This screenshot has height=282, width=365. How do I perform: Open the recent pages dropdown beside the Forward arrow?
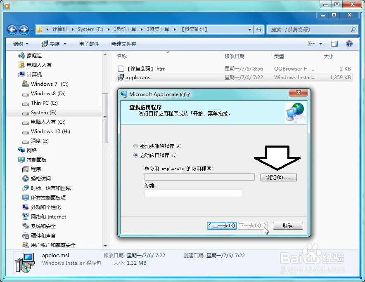(x=32, y=30)
